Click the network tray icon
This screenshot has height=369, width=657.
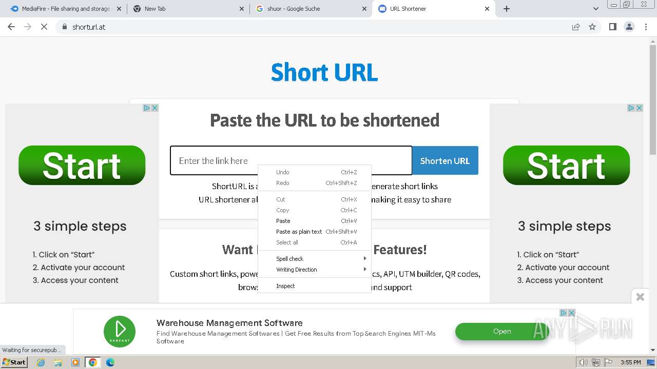[596, 362]
